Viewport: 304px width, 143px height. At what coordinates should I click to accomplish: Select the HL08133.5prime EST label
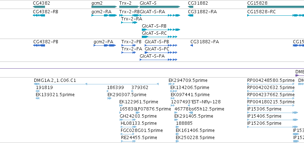(139, 123)
